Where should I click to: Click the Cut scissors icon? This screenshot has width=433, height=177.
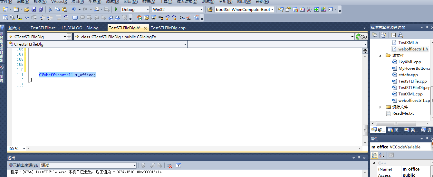click(50, 10)
